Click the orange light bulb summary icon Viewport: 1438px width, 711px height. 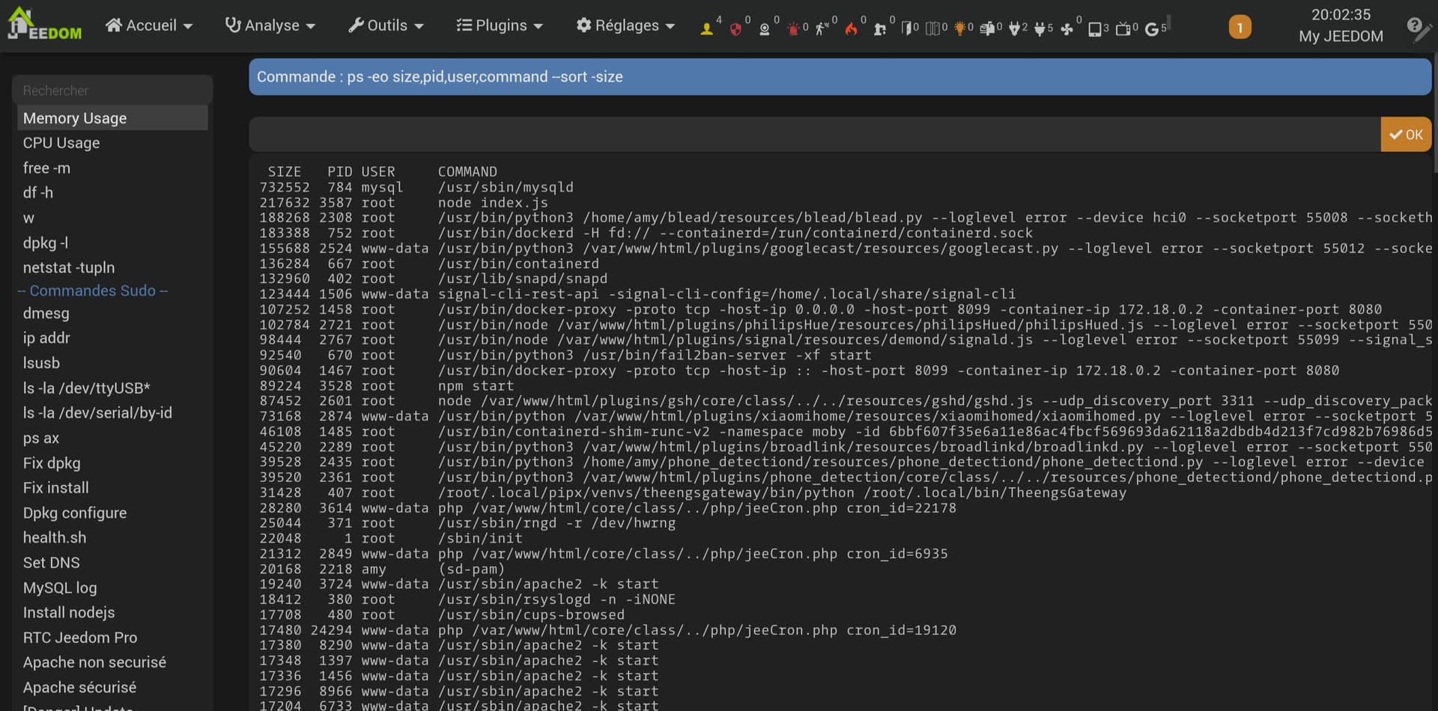[x=959, y=28]
